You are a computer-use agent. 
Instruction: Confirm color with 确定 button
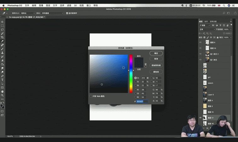(156, 53)
